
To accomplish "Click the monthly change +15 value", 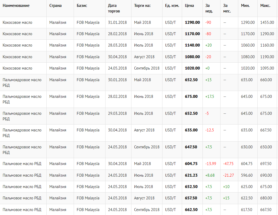I will (x=226, y=198).
